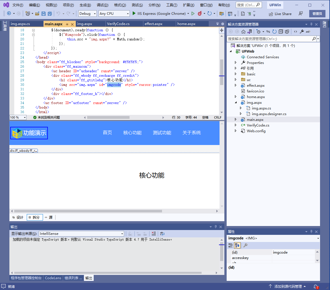Toggle Preview Selected Items in Solution Explorer

[308, 32]
